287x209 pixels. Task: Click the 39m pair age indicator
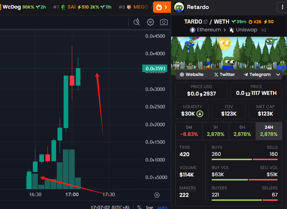tap(239, 22)
